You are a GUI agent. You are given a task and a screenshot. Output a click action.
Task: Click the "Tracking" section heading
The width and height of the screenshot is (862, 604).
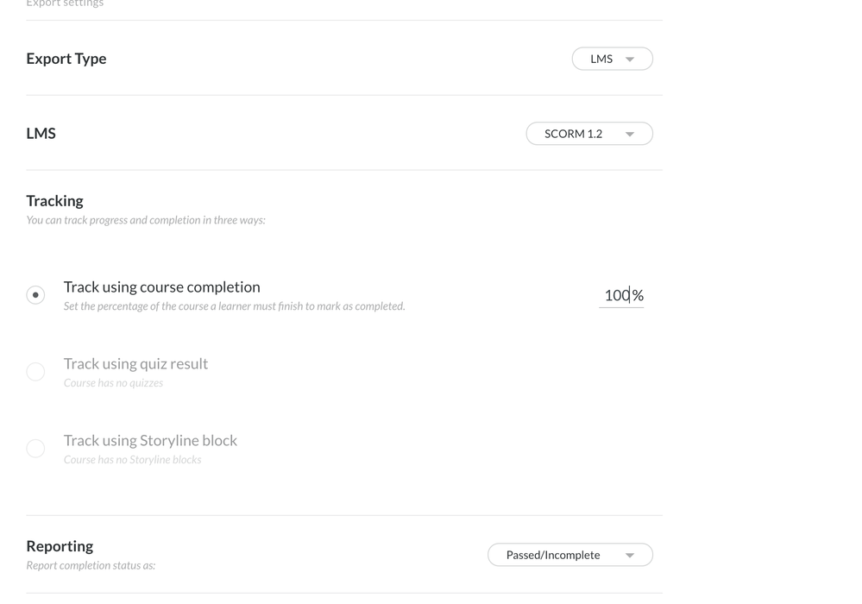(54, 201)
